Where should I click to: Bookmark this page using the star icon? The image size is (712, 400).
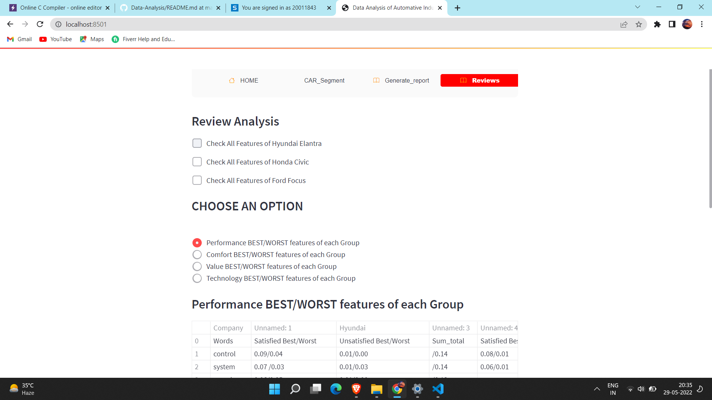639,24
